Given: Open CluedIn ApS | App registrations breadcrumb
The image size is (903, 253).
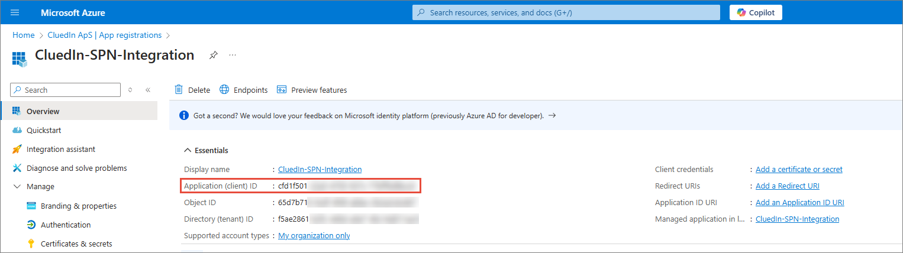Looking at the screenshot, I should 105,35.
